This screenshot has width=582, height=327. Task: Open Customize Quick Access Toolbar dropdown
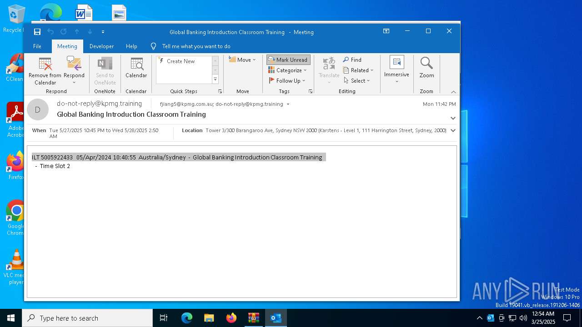tap(103, 32)
